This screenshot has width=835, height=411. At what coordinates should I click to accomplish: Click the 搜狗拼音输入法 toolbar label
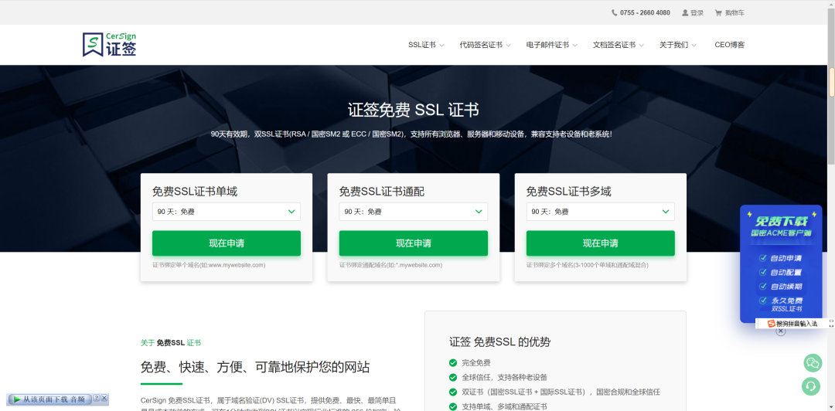pyautogui.click(x=796, y=324)
